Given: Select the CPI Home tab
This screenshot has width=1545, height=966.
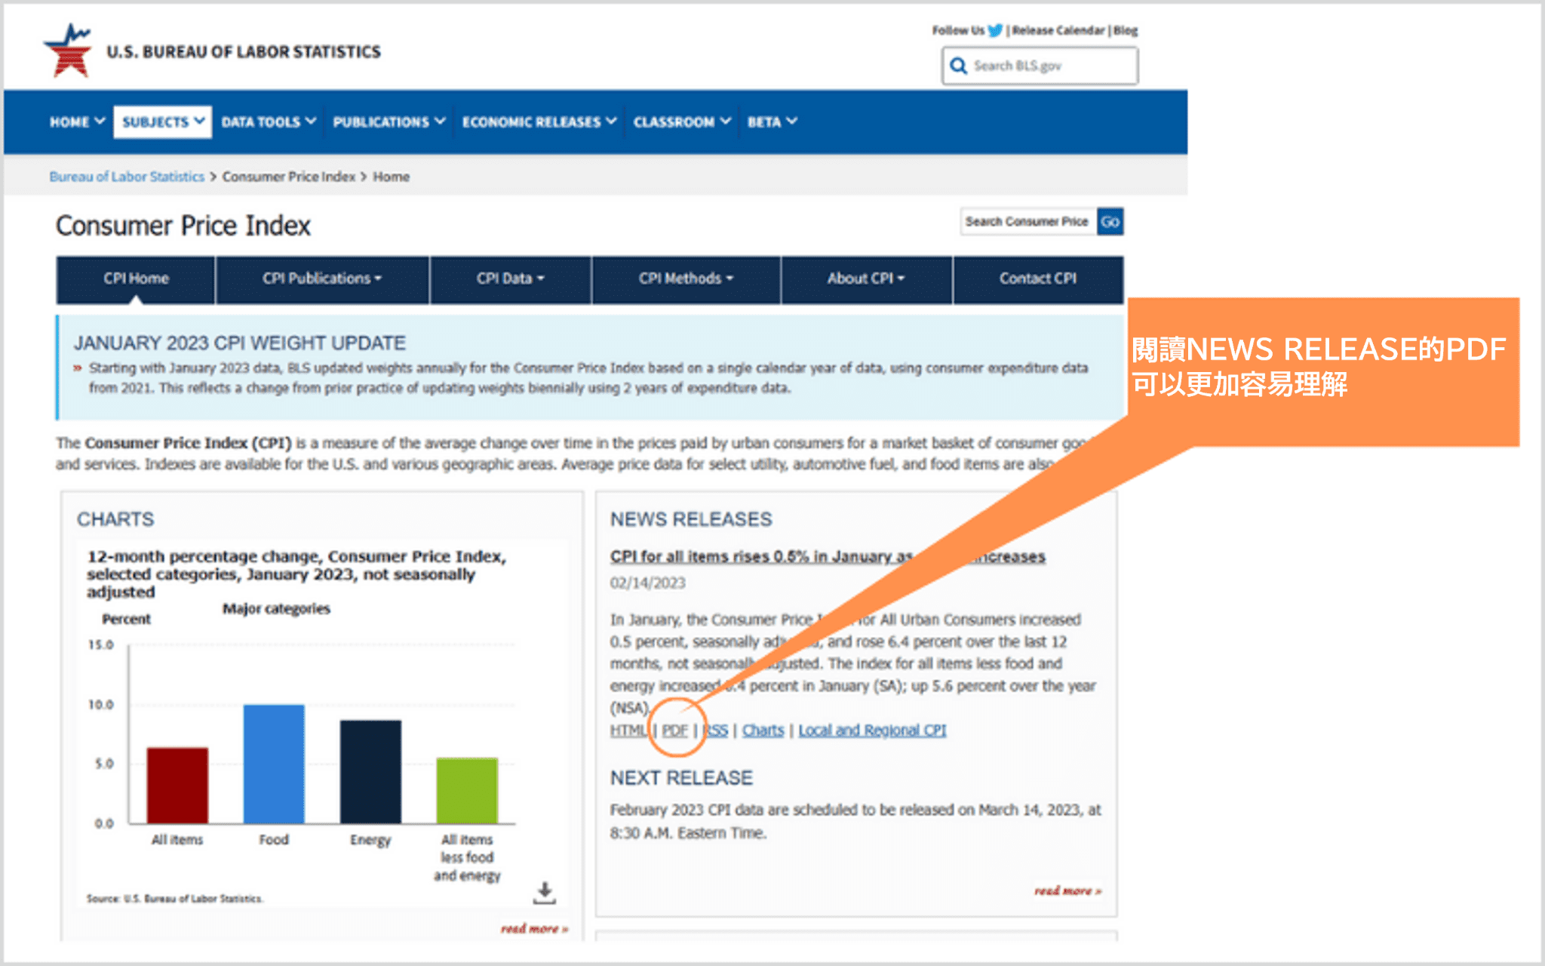Looking at the screenshot, I should point(136,278).
